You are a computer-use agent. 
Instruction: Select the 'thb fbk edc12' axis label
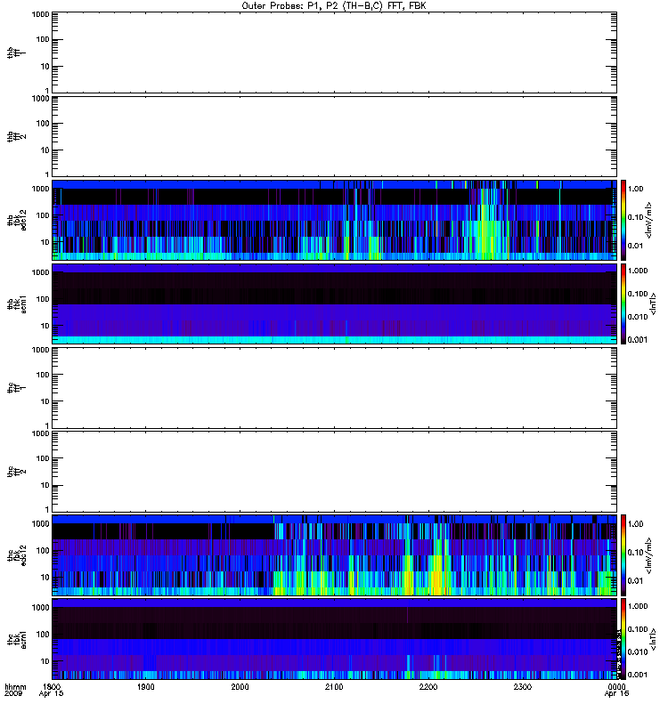(x=17, y=220)
